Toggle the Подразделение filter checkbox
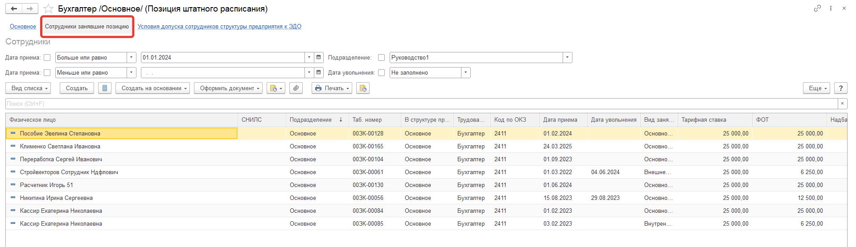The height and width of the screenshot is (247, 856). tap(381, 58)
